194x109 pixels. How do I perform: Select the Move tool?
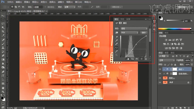3,16
